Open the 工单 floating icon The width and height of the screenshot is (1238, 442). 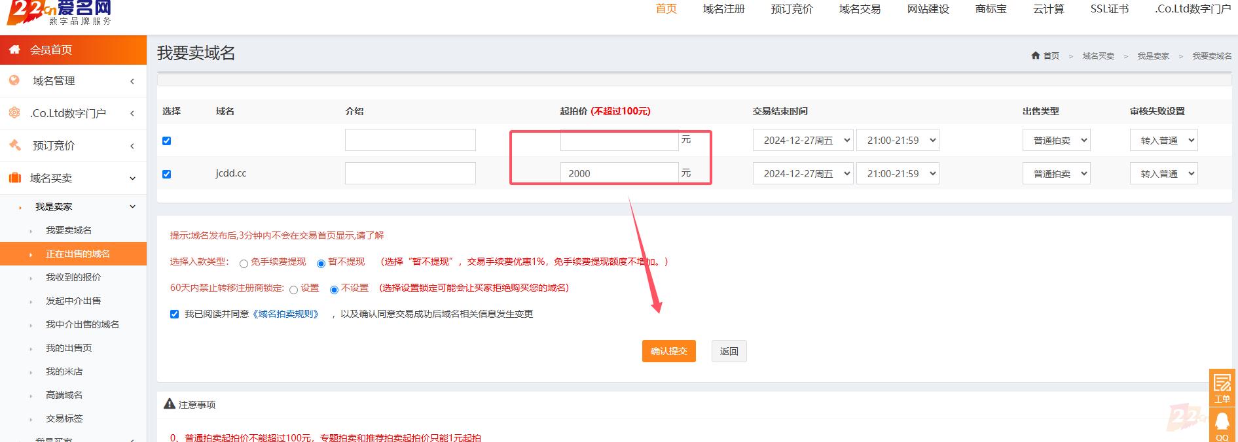click(x=1222, y=387)
